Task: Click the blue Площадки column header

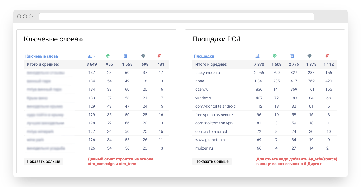Action: [x=204, y=56]
